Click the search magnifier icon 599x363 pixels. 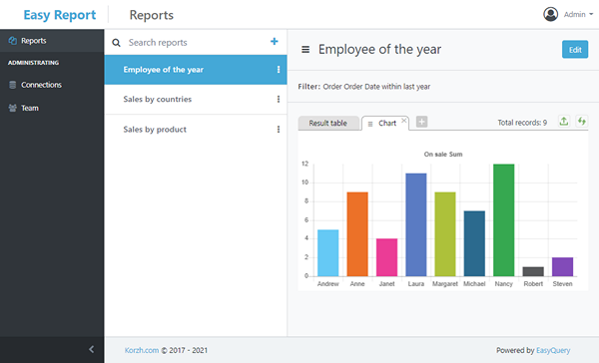tap(116, 43)
